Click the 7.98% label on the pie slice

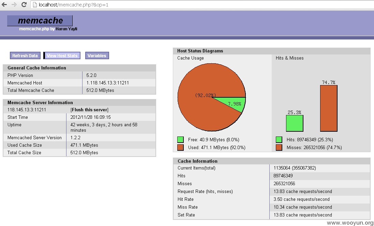coord(235,104)
